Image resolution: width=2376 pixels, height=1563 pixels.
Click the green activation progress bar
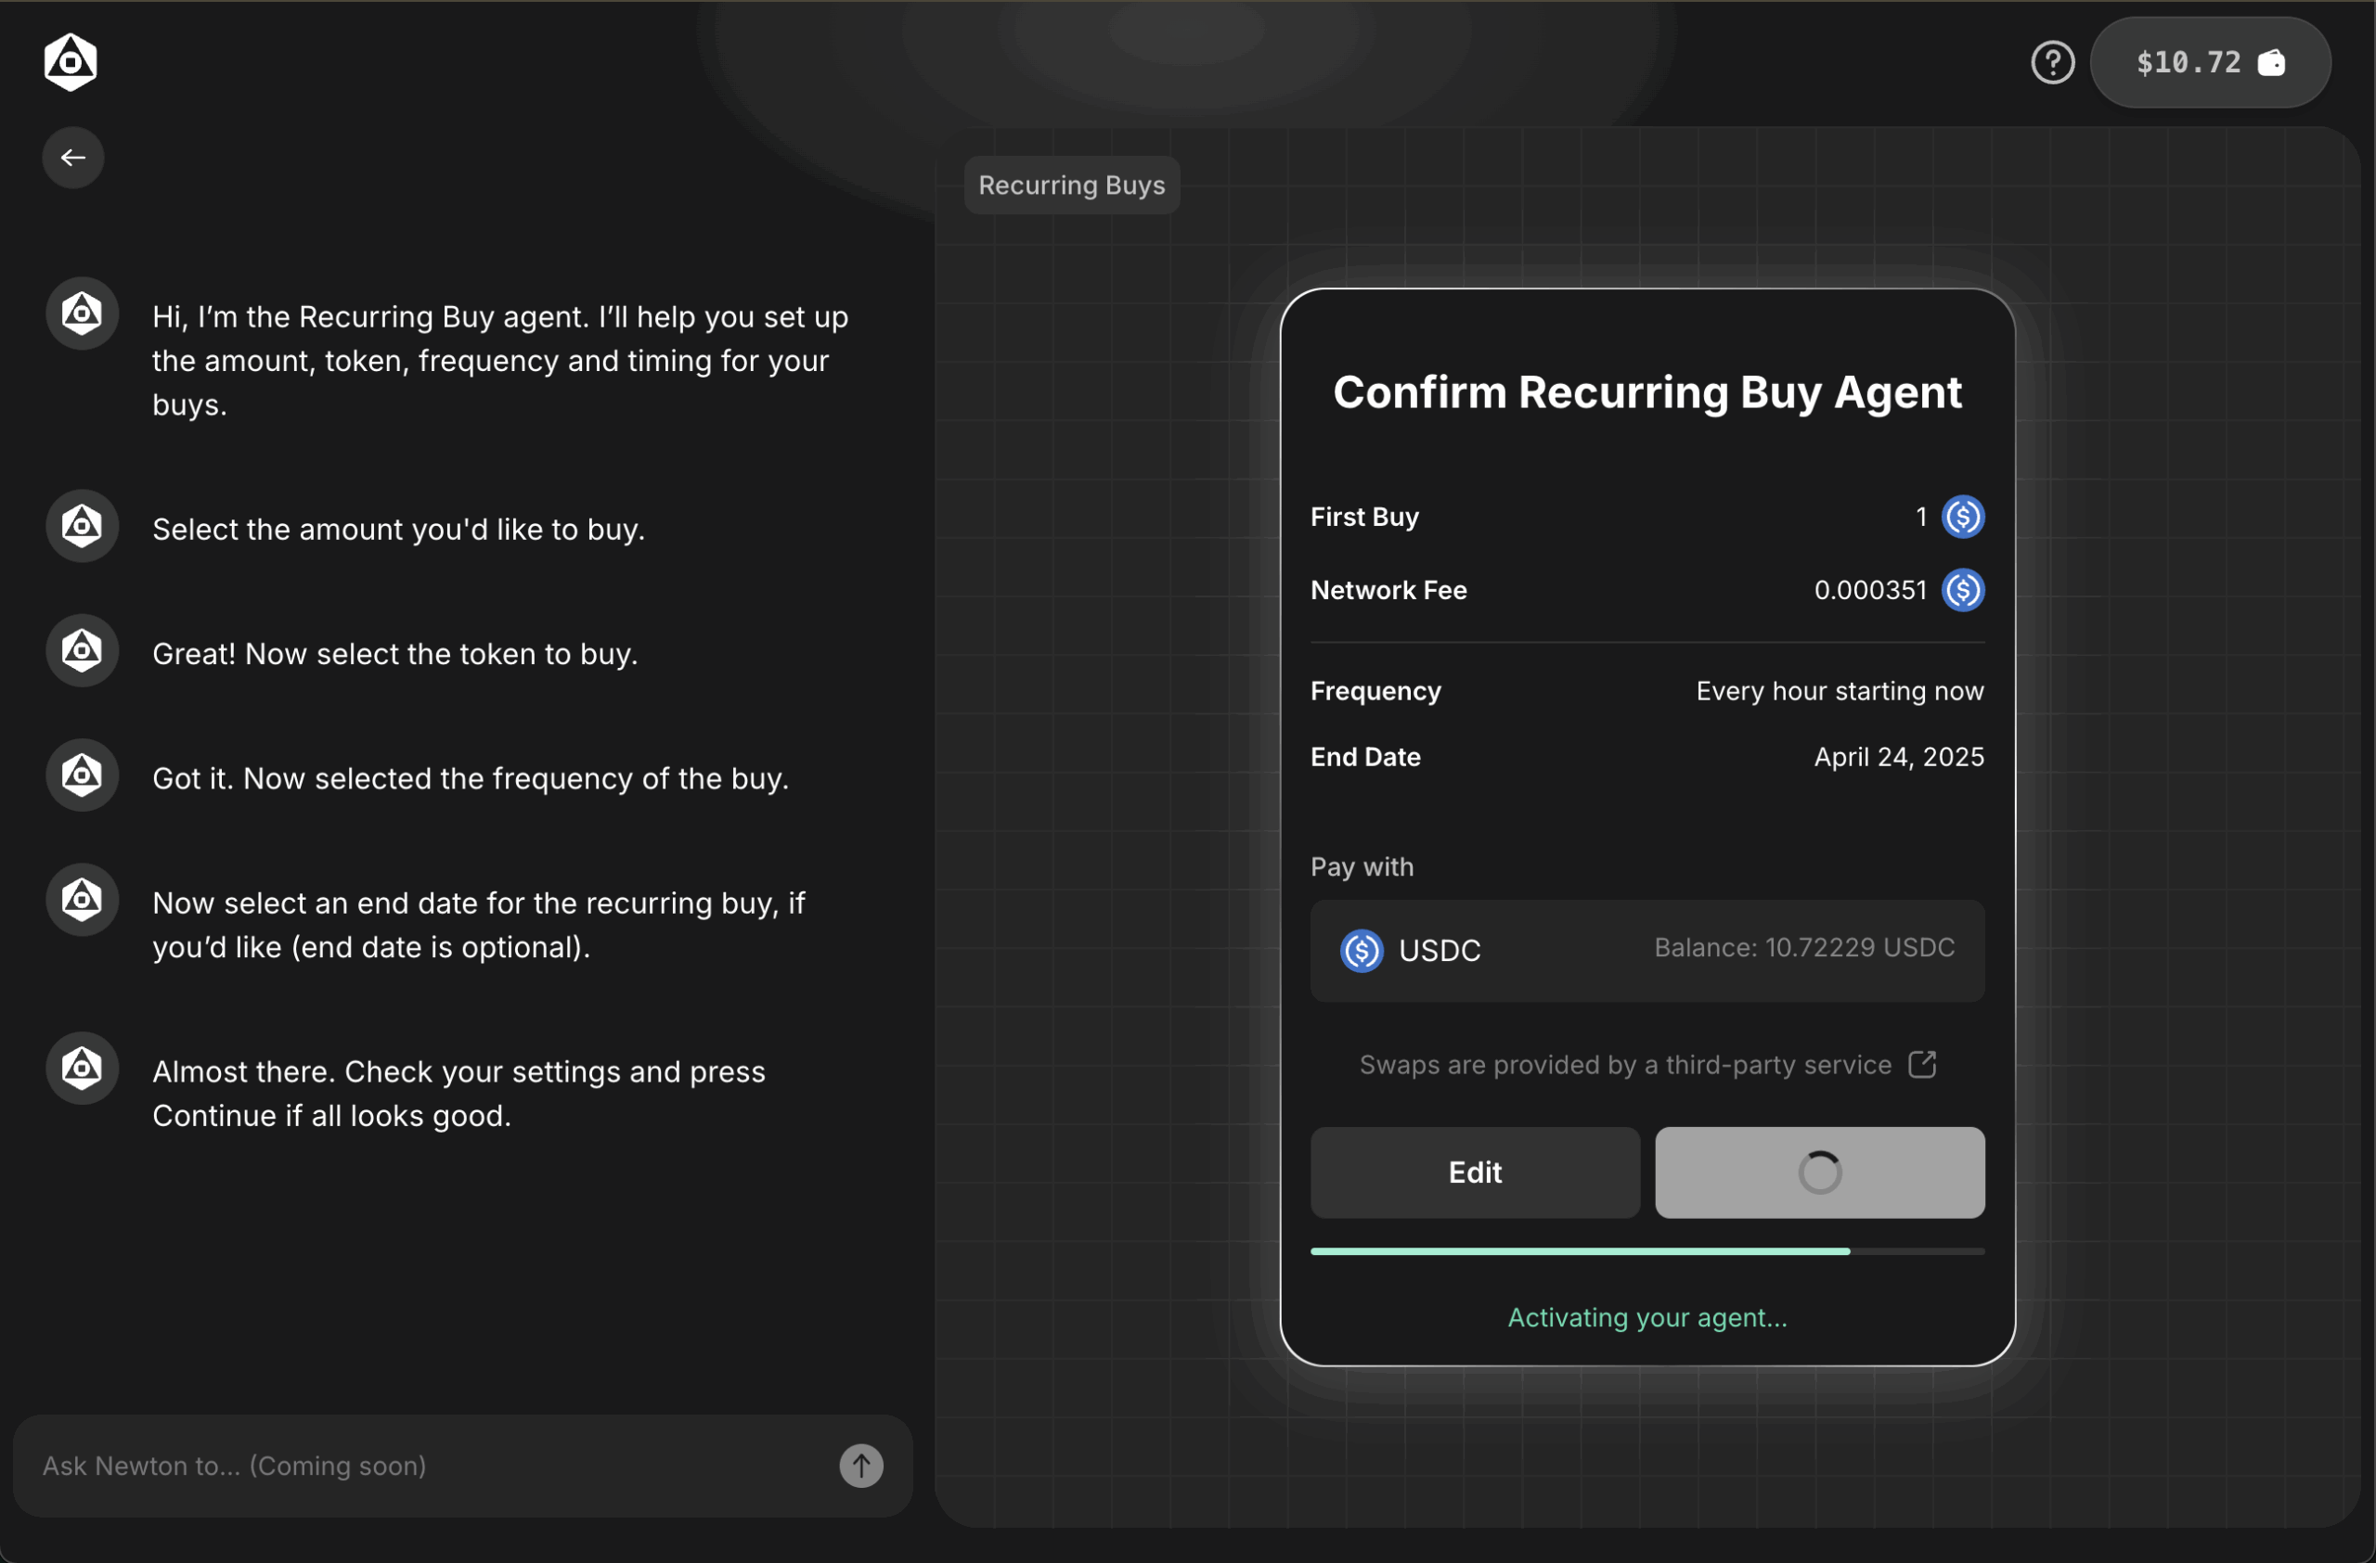1580,1250
